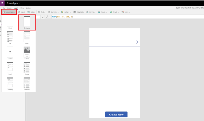Choose the Email screen template
Screen dimensions: 204x121
[10, 68]
